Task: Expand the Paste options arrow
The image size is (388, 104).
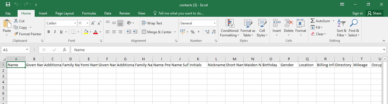Action: pyautogui.click(x=7, y=35)
